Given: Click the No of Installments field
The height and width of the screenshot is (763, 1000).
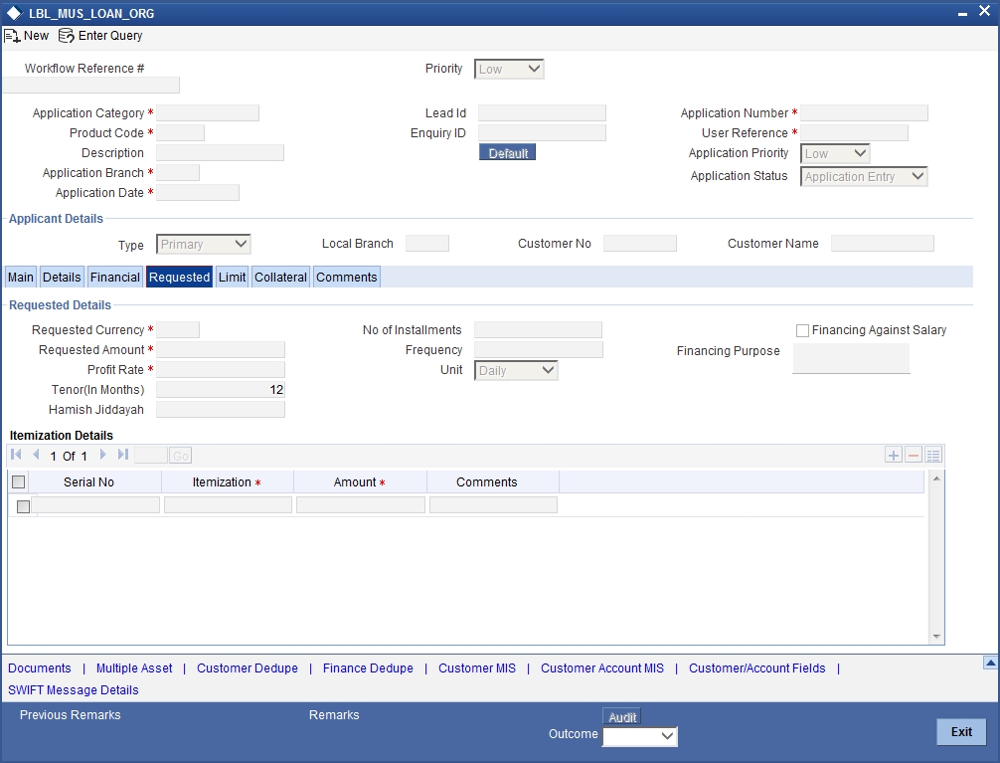Looking at the screenshot, I should (538, 330).
